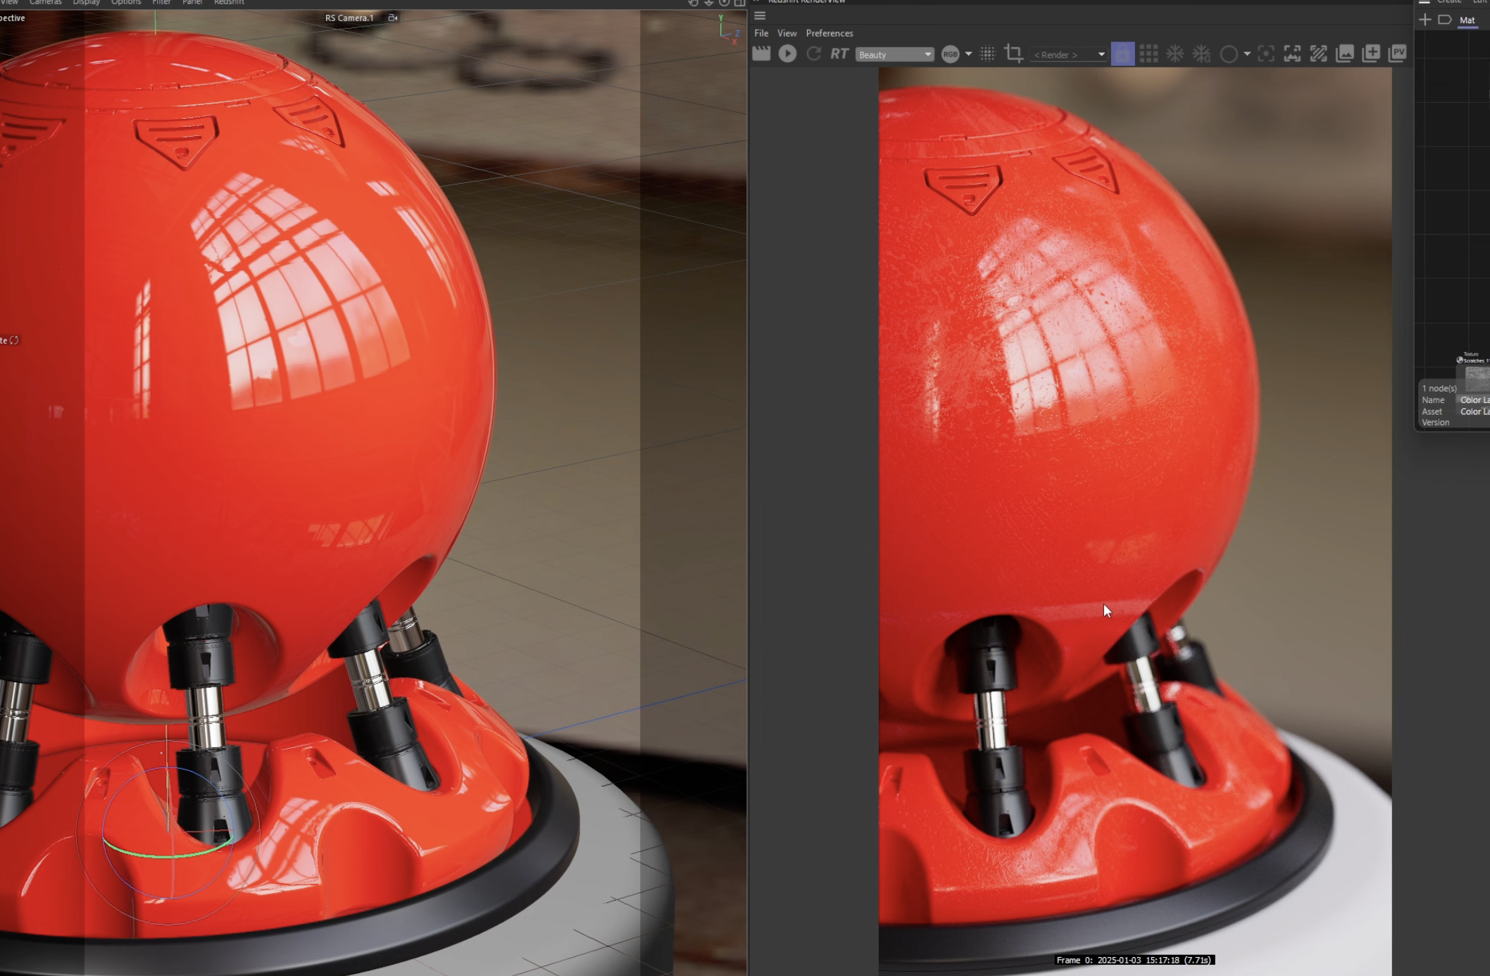The width and height of the screenshot is (1490, 976).
Task: Toggle the dotted grid sampling icon
Action: 987,54
